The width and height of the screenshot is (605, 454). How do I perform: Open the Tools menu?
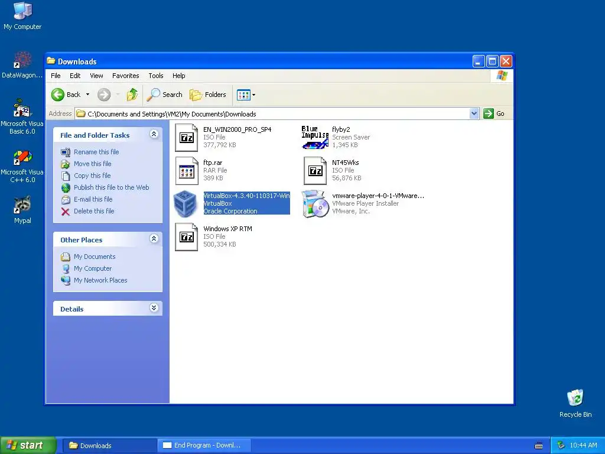coord(156,76)
